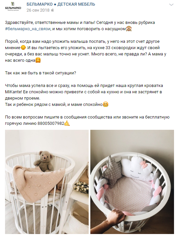Click the hotline number 88005007982
This screenshot has width=178, height=239.
[51, 123]
